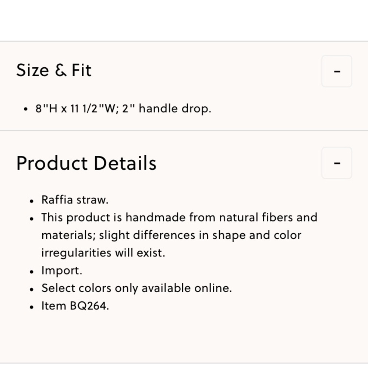The image size is (368, 368).
Task: Click the bullet before 'This product is handmade'
Action: 32,219
